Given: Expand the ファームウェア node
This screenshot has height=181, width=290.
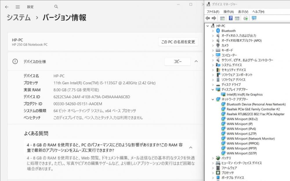Looking at the screenshot, I should pyautogui.click(x=213, y=168).
